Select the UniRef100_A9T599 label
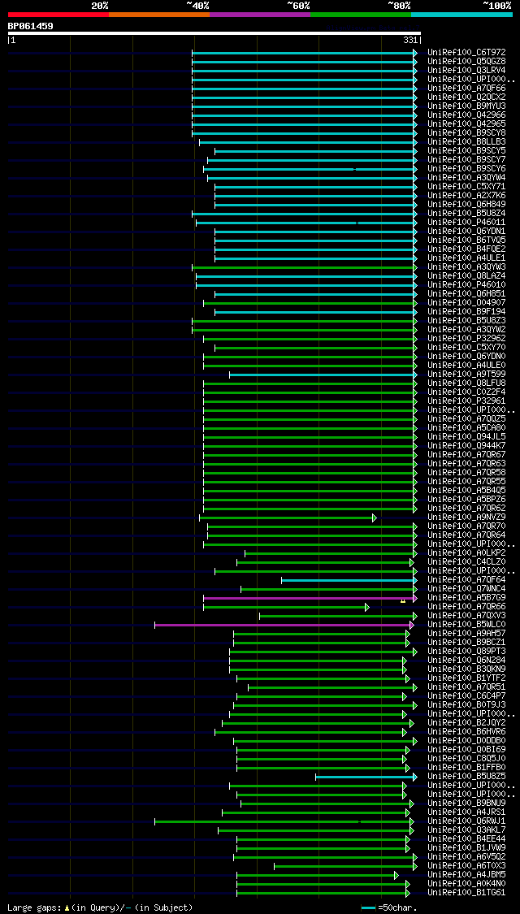This screenshot has width=520, height=914. [x=466, y=375]
